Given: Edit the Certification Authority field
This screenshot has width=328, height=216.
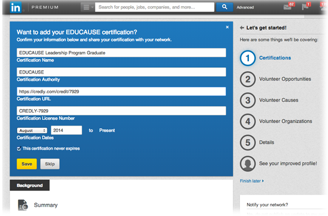Looking at the screenshot, I should (x=121, y=72).
